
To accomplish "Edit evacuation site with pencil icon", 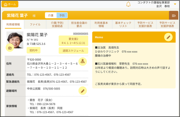I will pyautogui.click(x=83, y=91).
